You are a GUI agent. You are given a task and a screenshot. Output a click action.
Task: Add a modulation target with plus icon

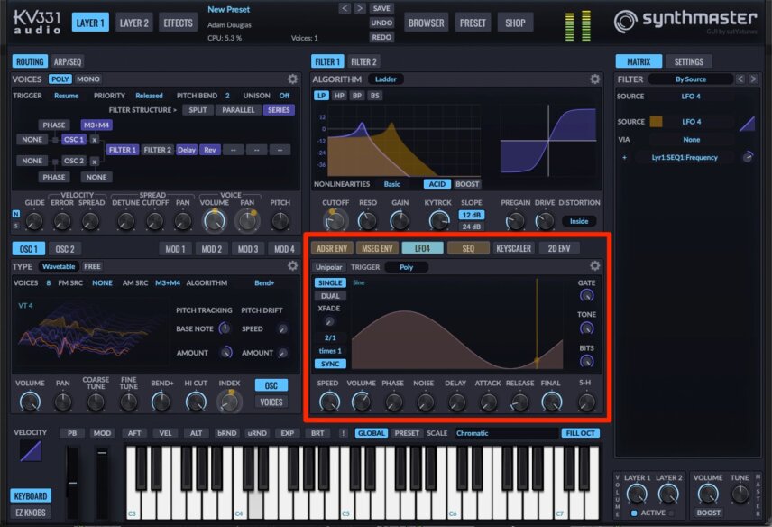[624, 158]
